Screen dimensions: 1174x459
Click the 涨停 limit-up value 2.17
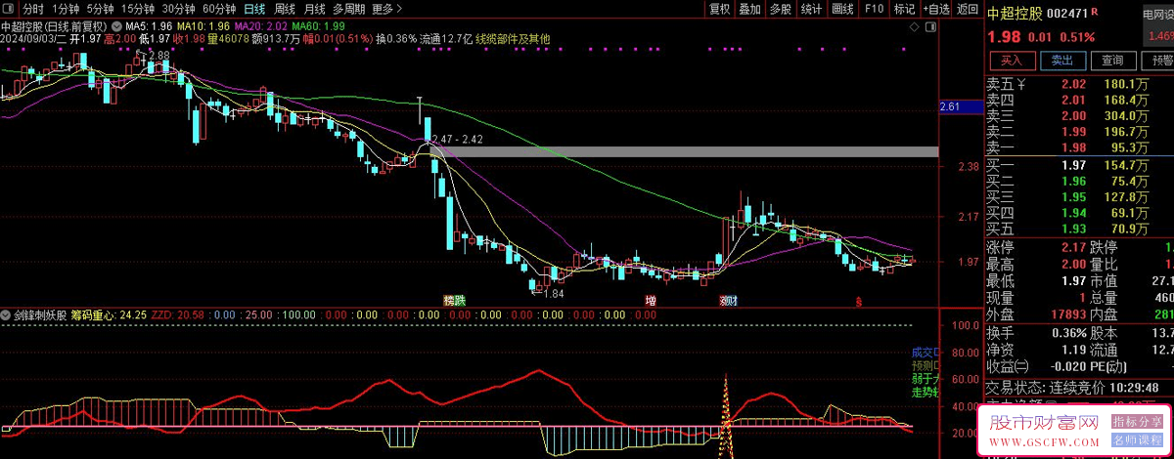[x=1073, y=247]
